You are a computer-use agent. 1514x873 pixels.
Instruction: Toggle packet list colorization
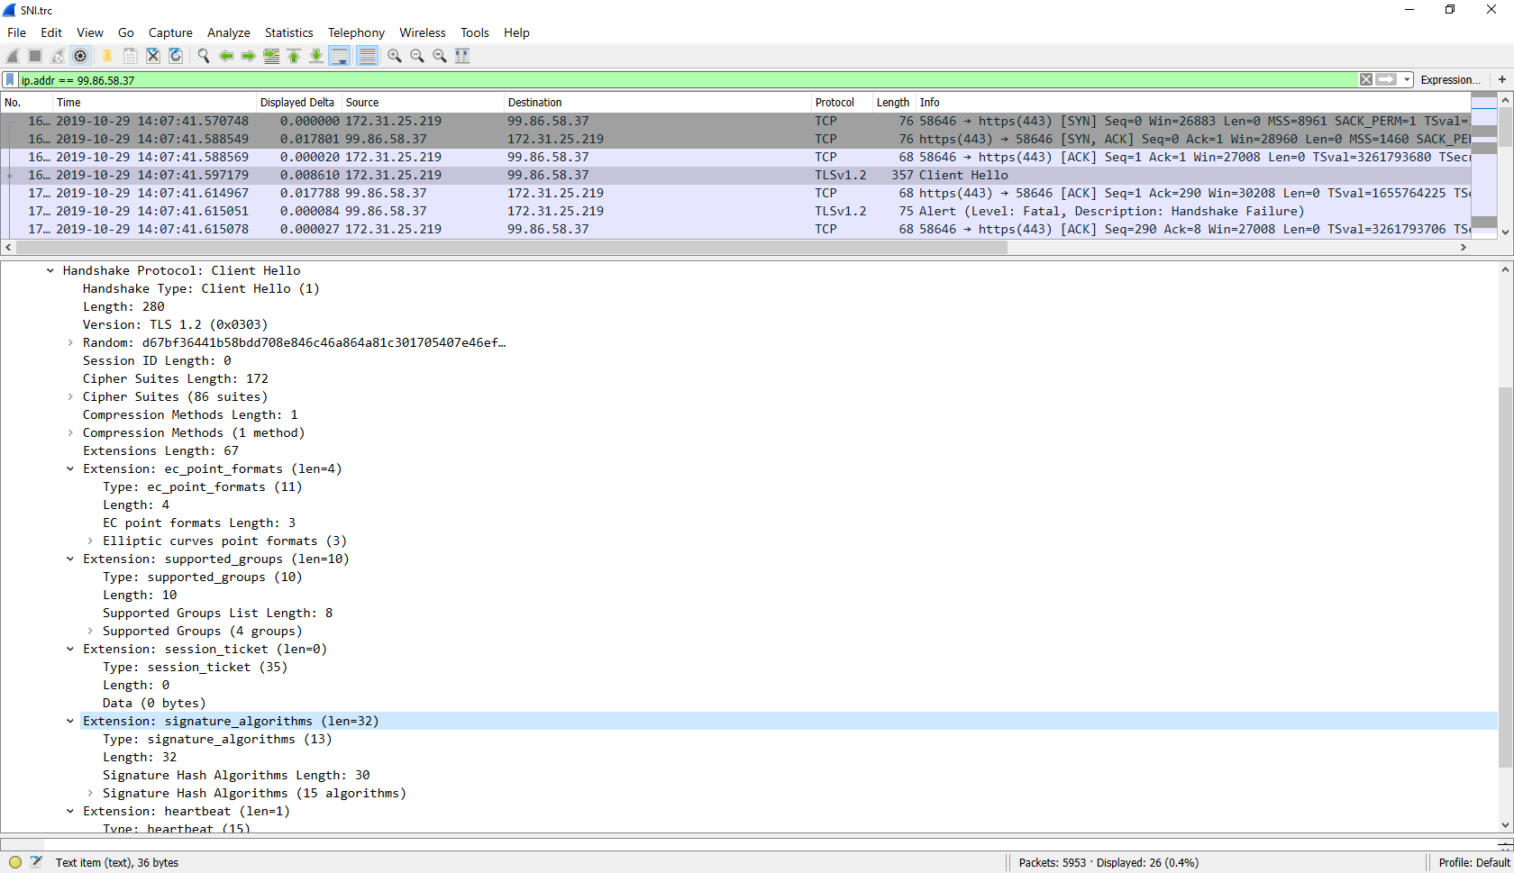(367, 56)
